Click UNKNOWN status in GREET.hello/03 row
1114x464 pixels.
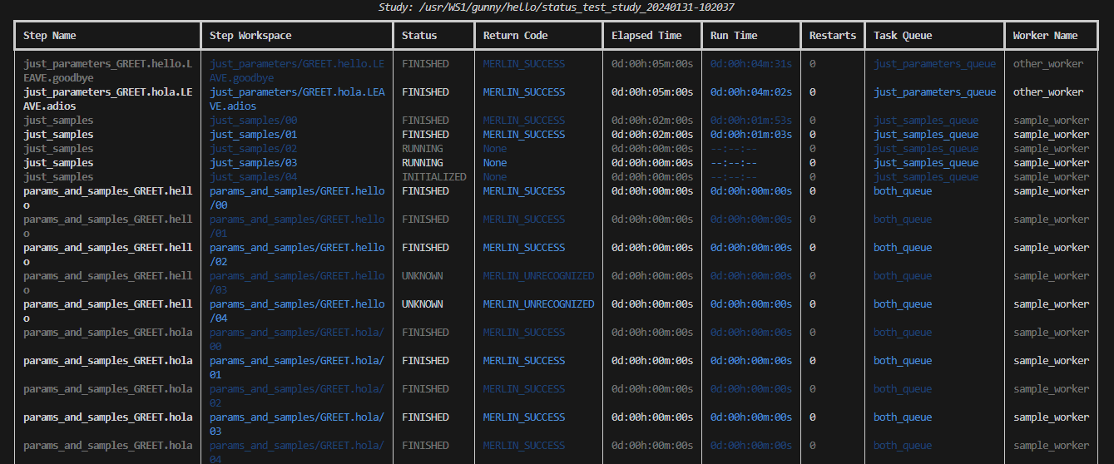click(423, 276)
